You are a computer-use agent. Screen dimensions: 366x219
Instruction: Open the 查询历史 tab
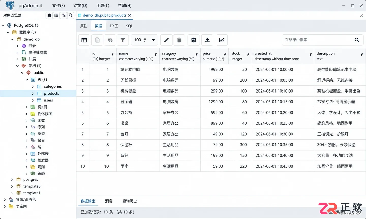click(x=130, y=201)
